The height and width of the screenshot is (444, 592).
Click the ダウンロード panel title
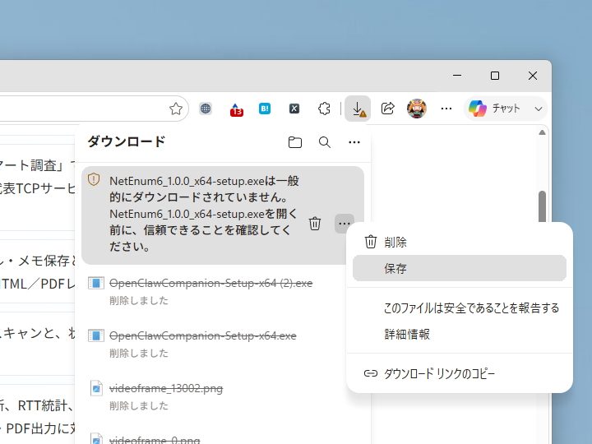pyautogui.click(x=127, y=141)
